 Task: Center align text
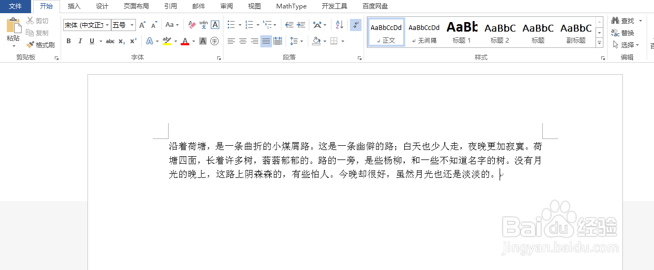[x=242, y=41]
